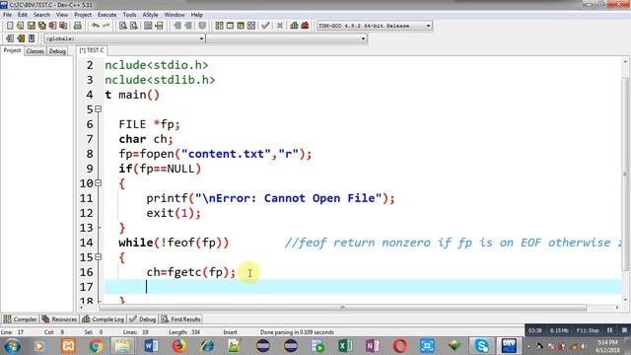The image size is (631, 355).
Task: Create a new file with New icon
Action: tap(10, 26)
